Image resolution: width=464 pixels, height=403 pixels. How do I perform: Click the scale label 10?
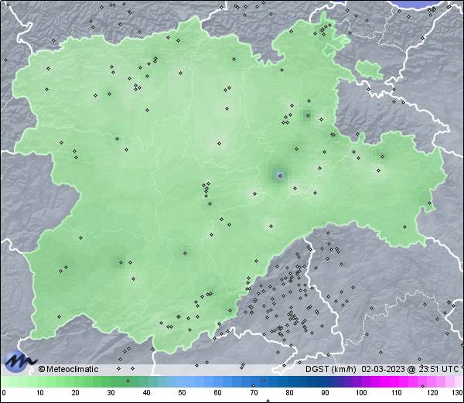coord(39,393)
